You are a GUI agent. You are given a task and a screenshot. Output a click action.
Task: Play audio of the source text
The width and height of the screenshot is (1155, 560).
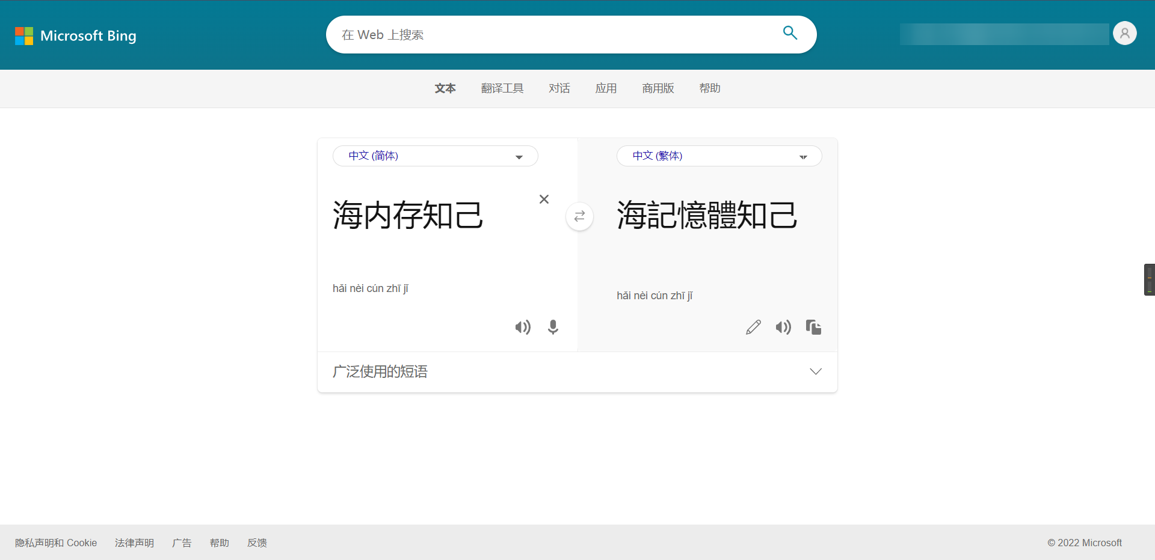coord(523,327)
